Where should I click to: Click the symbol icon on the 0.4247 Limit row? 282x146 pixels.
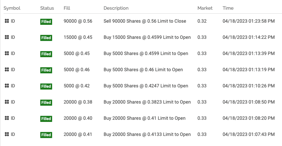point(6,86)
